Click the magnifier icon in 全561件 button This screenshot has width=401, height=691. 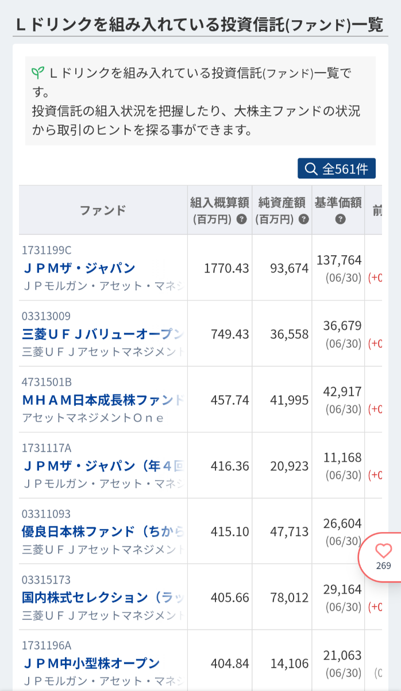(x=311, y=169)
